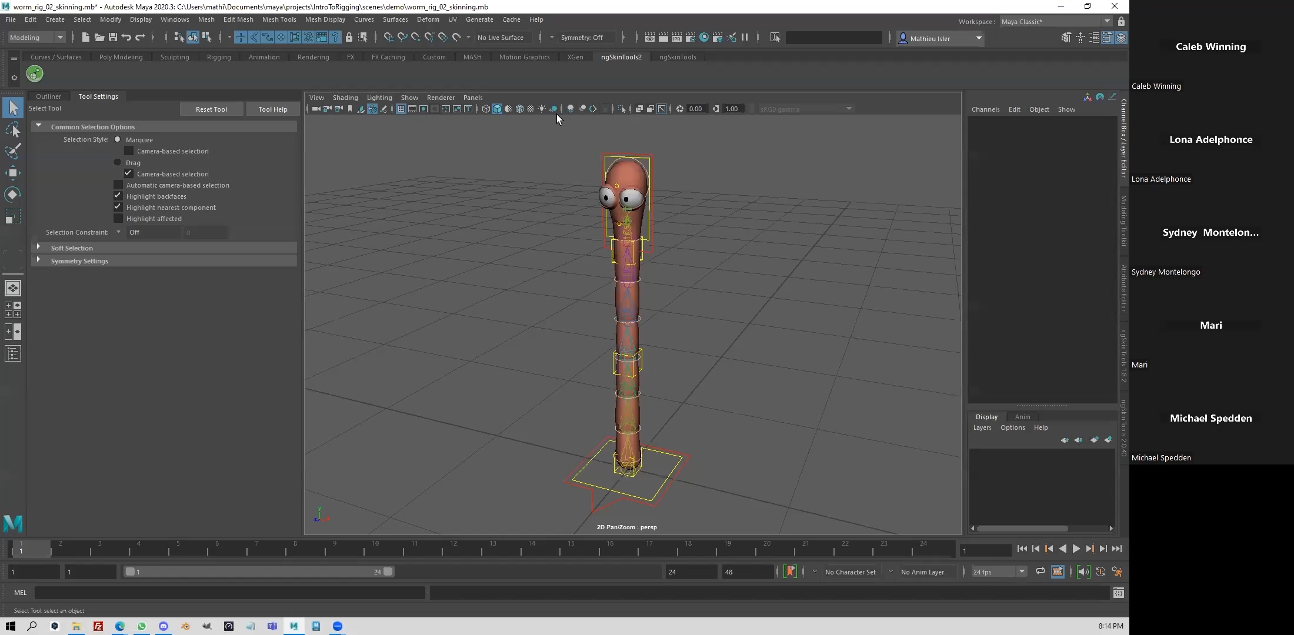Open the Modeling menu set dropdown
Image resolution: width=1294 pixels, height=635 pixels.
(36, 38)
